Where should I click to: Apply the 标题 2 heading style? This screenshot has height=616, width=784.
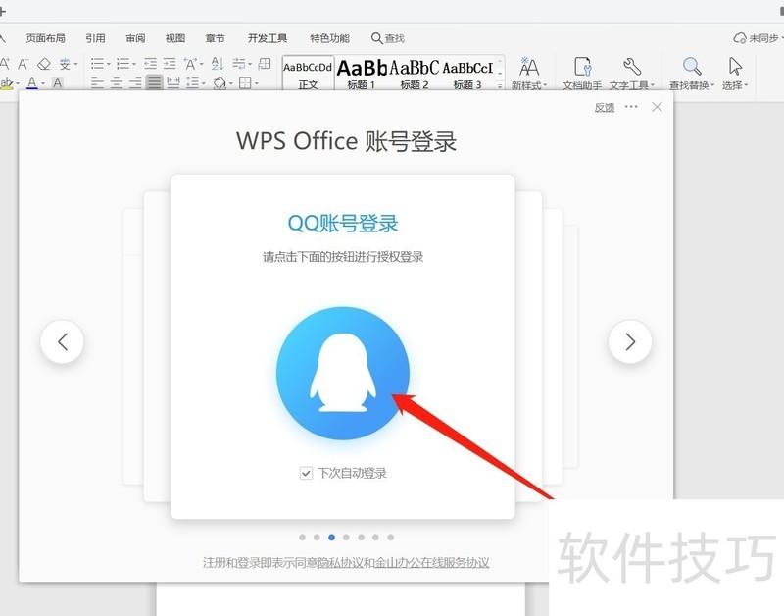pos(415,73)
